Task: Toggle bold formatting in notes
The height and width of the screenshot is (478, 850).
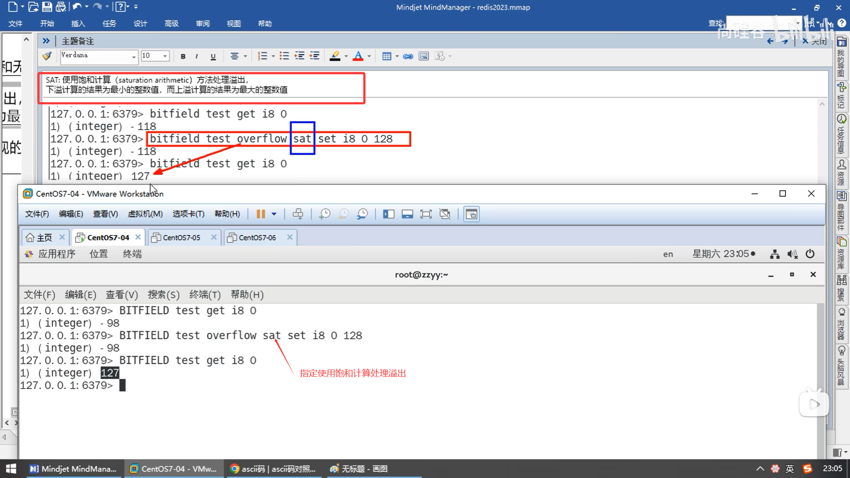Action: pos(183,56)
